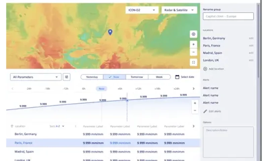Click the plus circle Add location icon
Image resolution: width=268 pixels, height=161 pixels.
(205, 69)
